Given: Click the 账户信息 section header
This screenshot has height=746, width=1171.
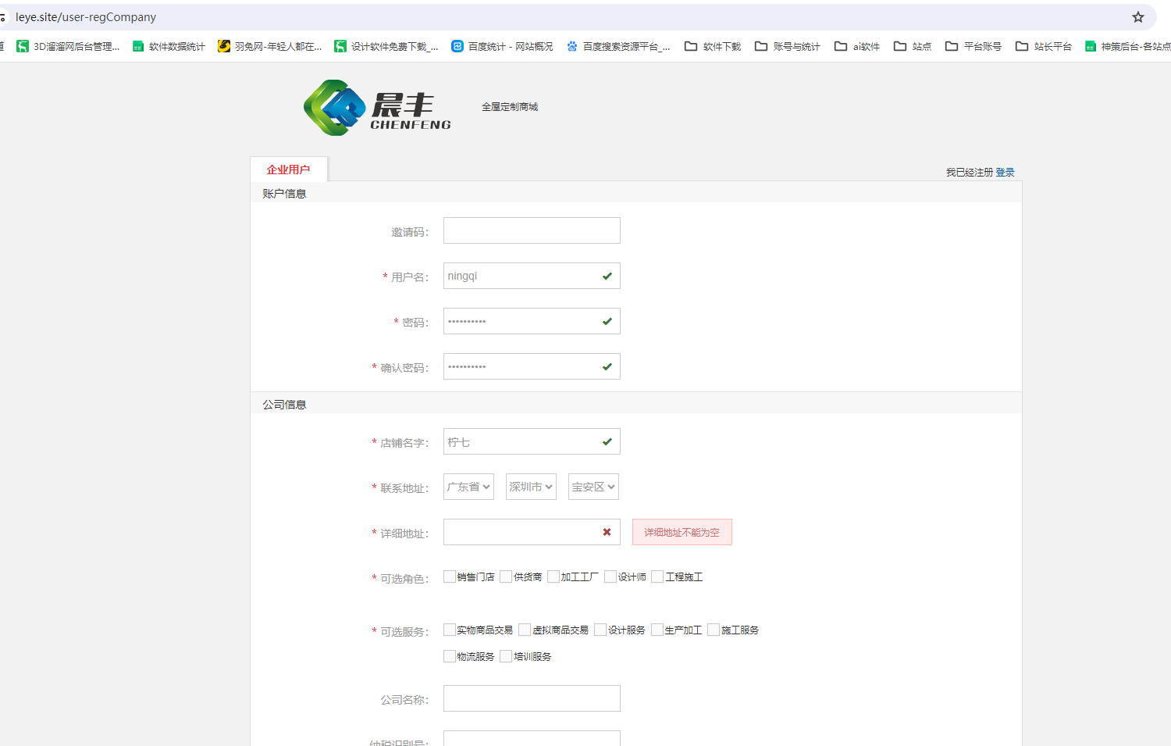Looking at the screenshot, I should 284,194.
